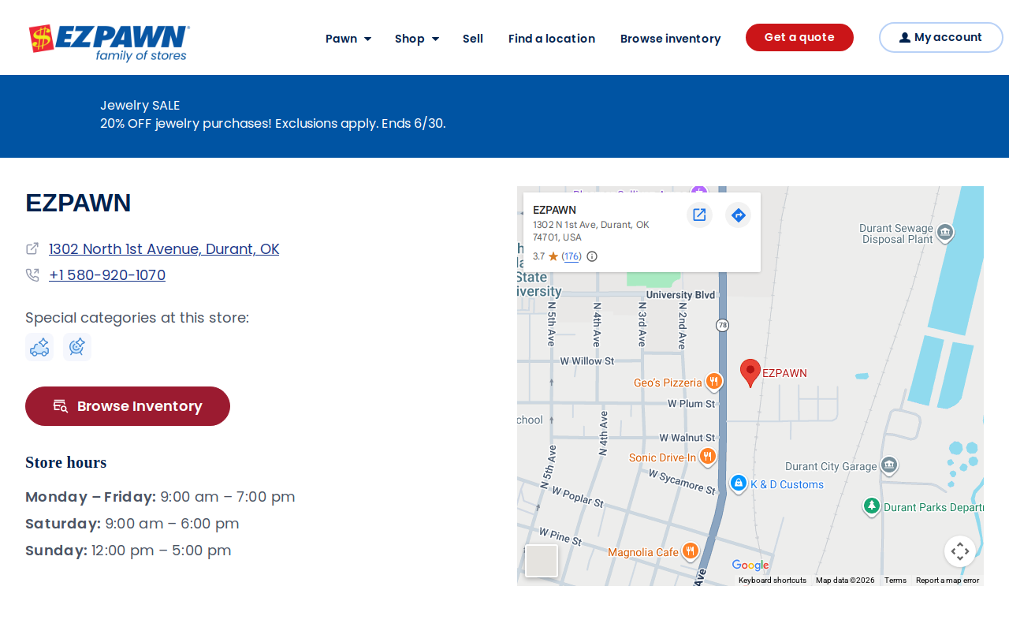Select K & D Customs marker on map
Image resolution: width=1009 pixels, height=631 pixels.
tap(739, 484)
